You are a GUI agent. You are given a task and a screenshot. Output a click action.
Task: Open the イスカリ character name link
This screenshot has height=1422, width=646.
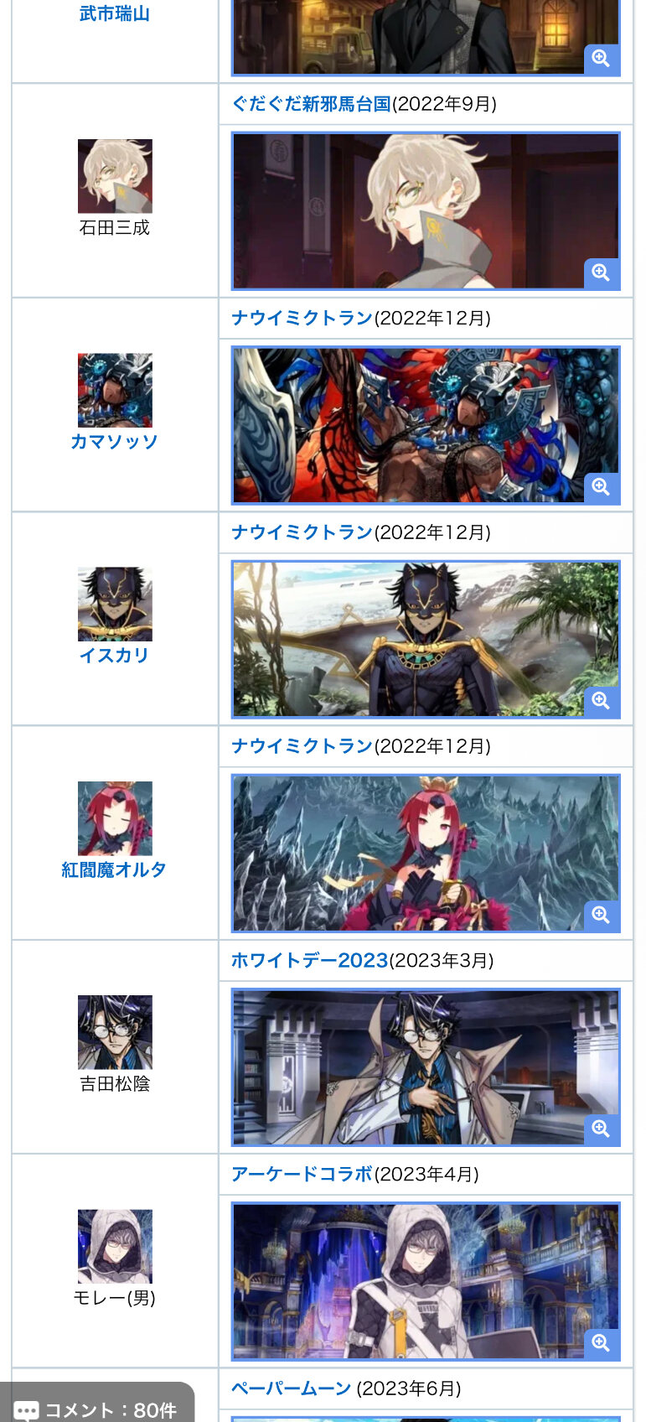click(x=114, y=655)
